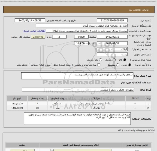Click the اعلام وضعیت مجوز column header
Viewport: 157px width, 151px height.
click(81, 145)
